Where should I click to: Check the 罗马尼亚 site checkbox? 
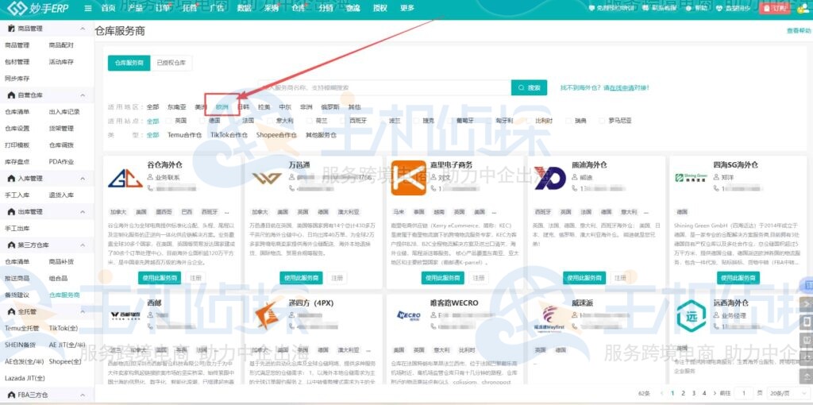tap(602, 121)
